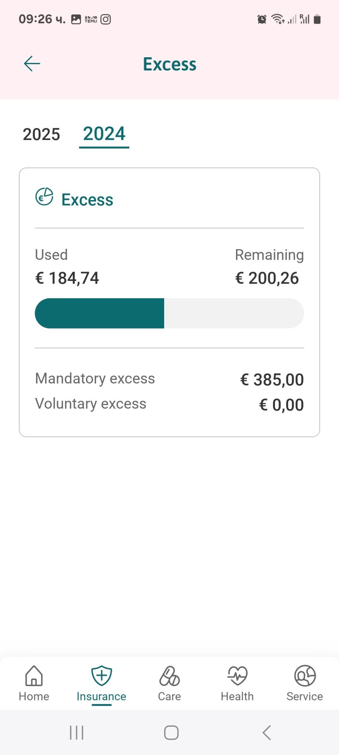Switch to the 2025 year tab
The image size is (339, 755).
tap(41, 134)
